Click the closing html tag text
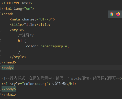Viewport: 122px width, 99px height. (9, 95)
